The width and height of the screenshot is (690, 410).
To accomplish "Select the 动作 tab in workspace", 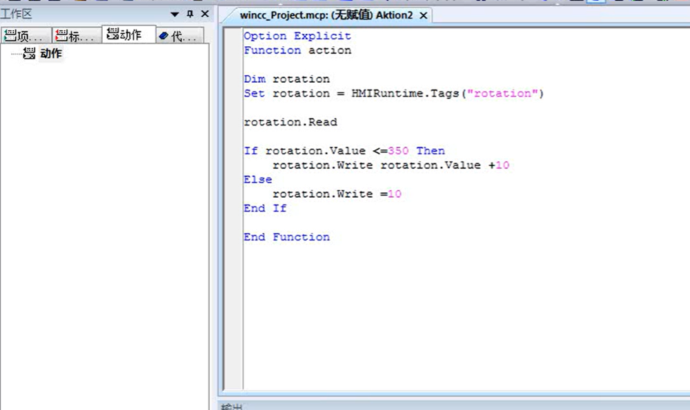I will (128, 35).
